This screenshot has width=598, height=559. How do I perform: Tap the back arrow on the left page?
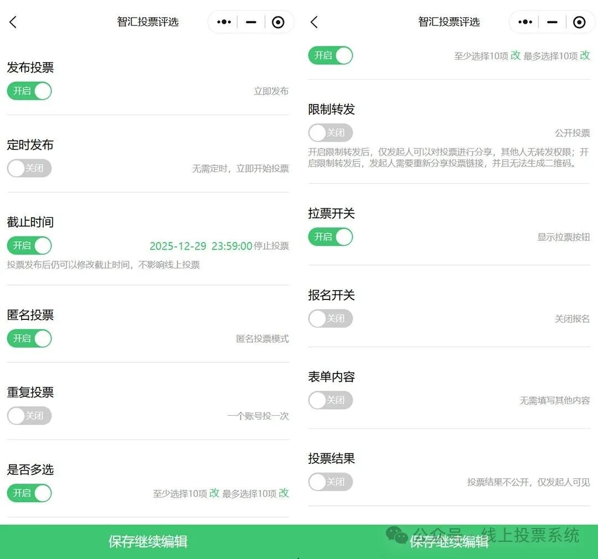point(13,22)
